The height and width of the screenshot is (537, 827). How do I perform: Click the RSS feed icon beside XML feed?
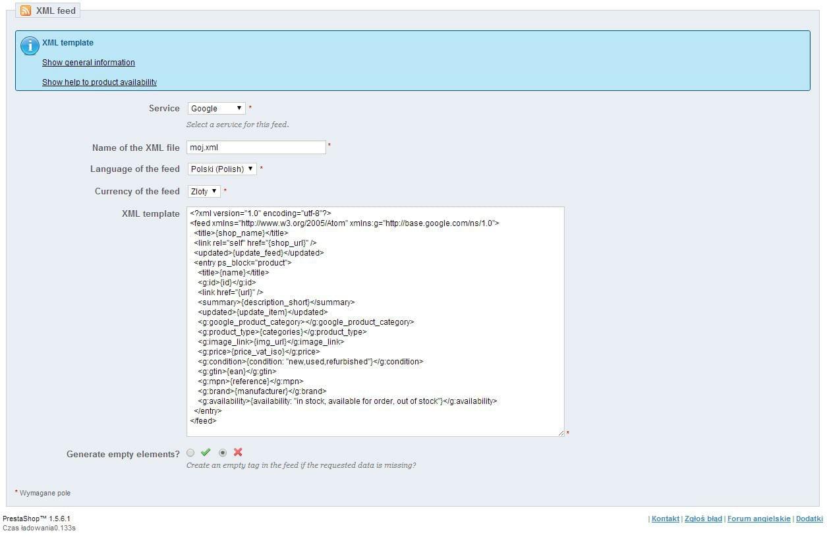coord(25,11)
